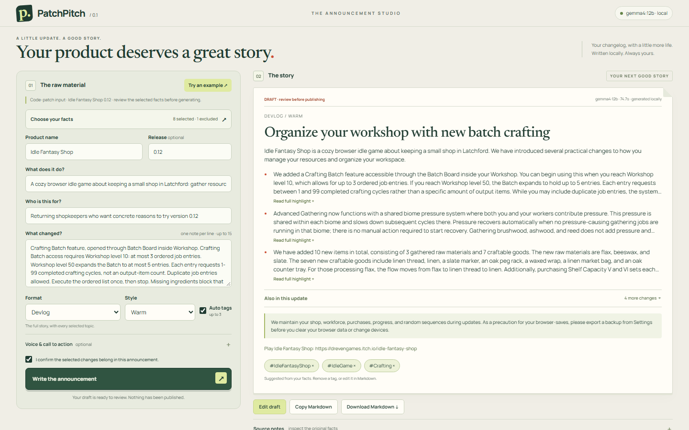Click the 02 step badge for The story
This screenshot has height=430, width=689.
258,76
